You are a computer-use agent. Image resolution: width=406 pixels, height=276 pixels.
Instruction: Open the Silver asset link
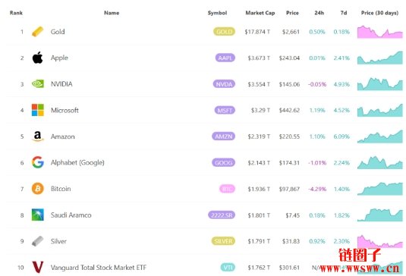(58, 241)
